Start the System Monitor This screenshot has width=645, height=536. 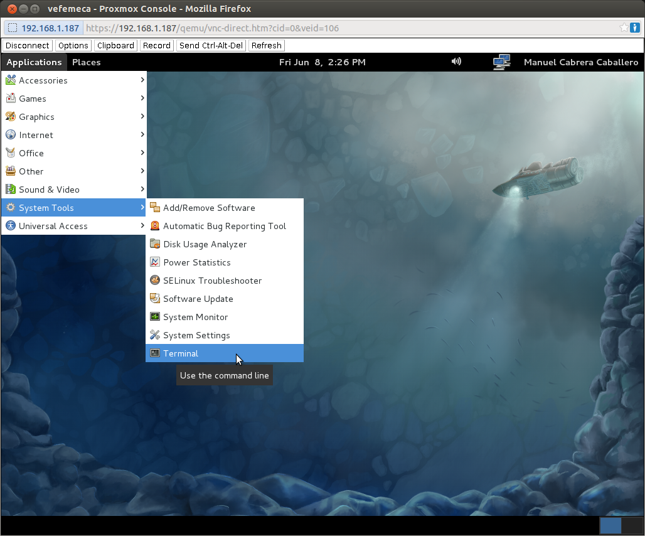point(196,317)
